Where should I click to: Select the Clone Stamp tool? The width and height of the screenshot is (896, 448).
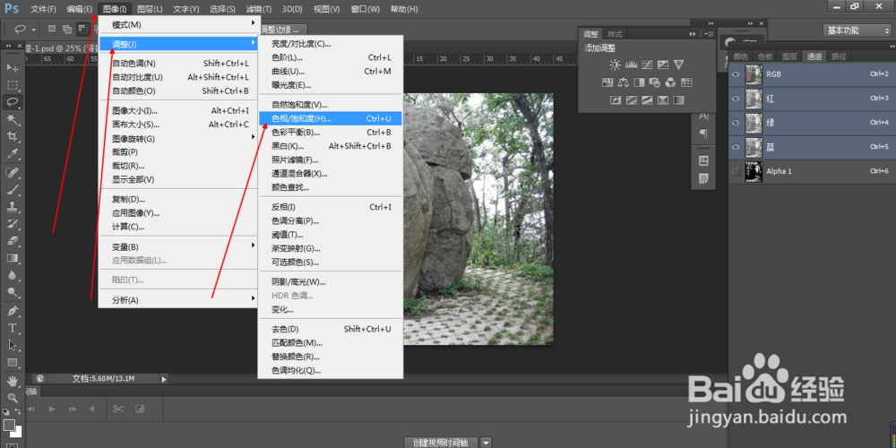point(12,207)
